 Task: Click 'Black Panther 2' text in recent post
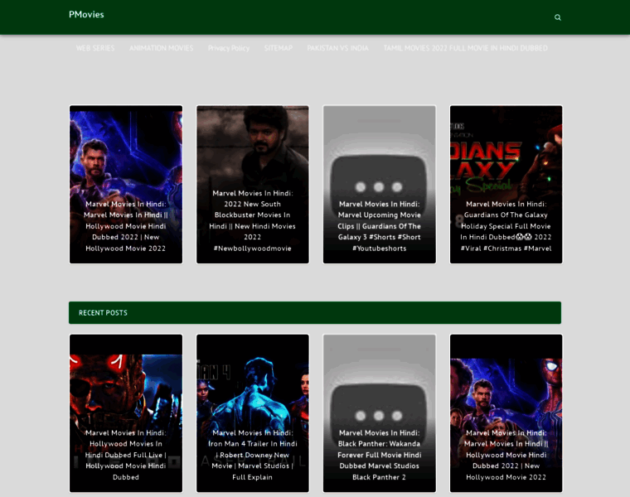point(379,477)
